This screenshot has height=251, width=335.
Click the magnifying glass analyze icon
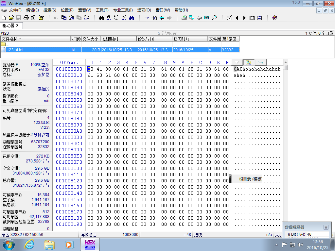(214, 18)
